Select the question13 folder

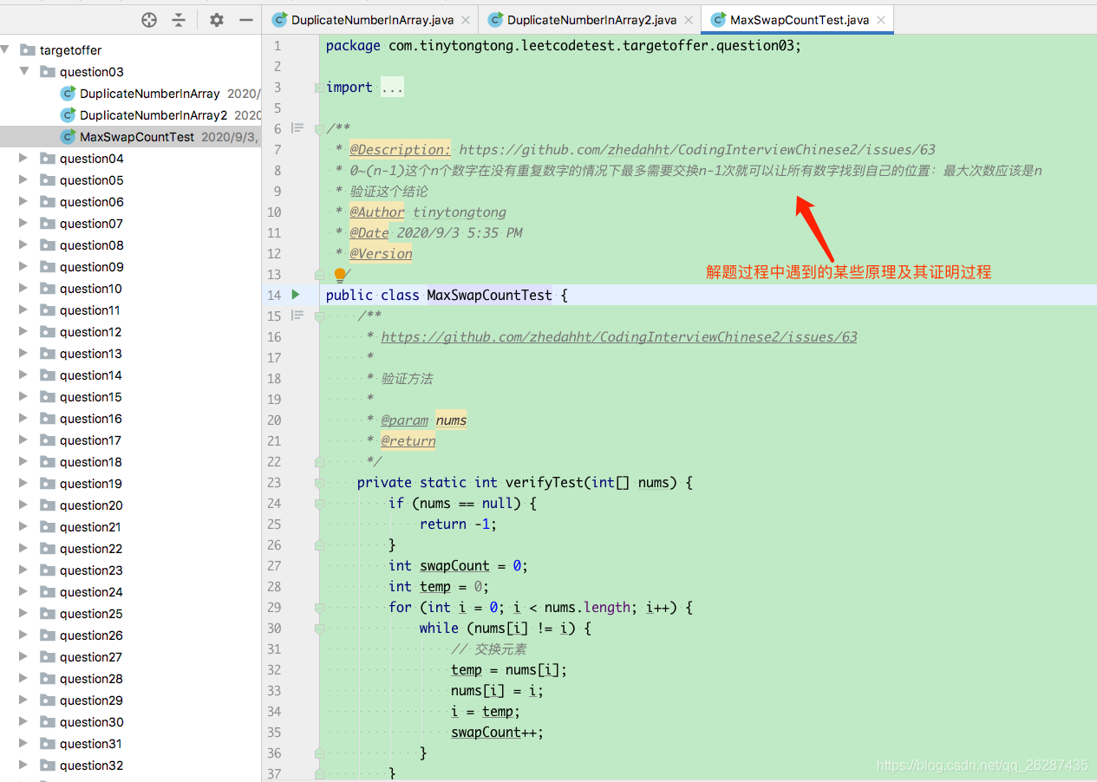[x=90, y=354]
